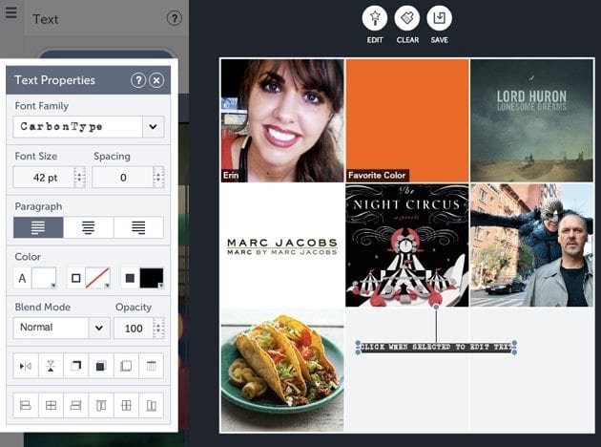This screenshot has height=447, width=601.
Task: Align objects to right edge
Action: [76, 405]
